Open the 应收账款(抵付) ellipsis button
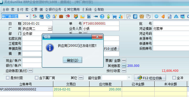 pyautogui.click(x=30, y=71)
